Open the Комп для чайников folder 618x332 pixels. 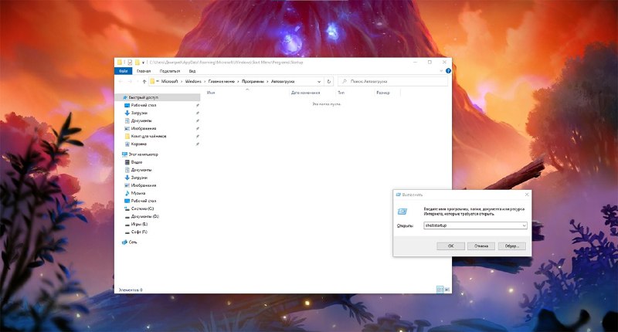tap(148, 136)
